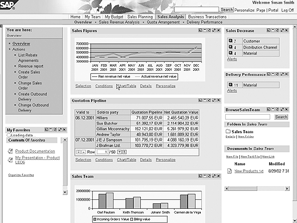
Task: Open the Chart/Table link under Sales Figures
Action: 127,86
